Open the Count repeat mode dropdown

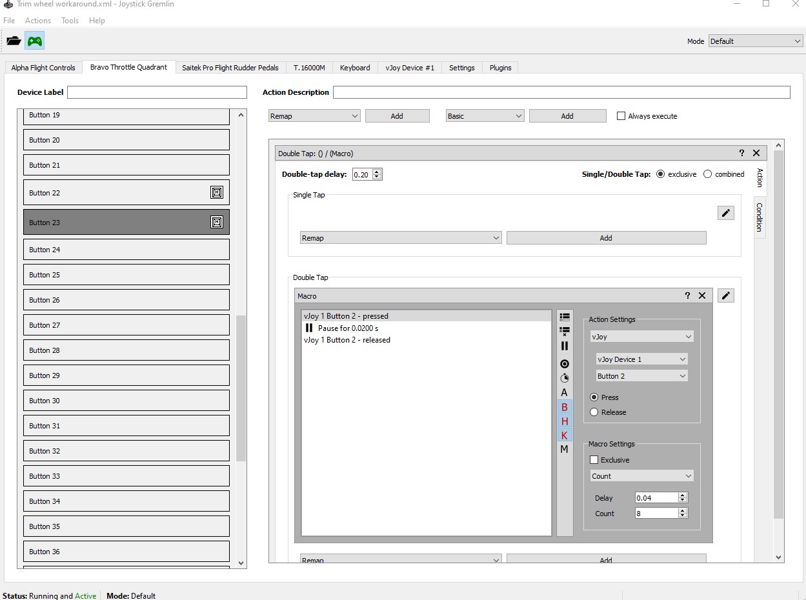[x=641, y=476]
